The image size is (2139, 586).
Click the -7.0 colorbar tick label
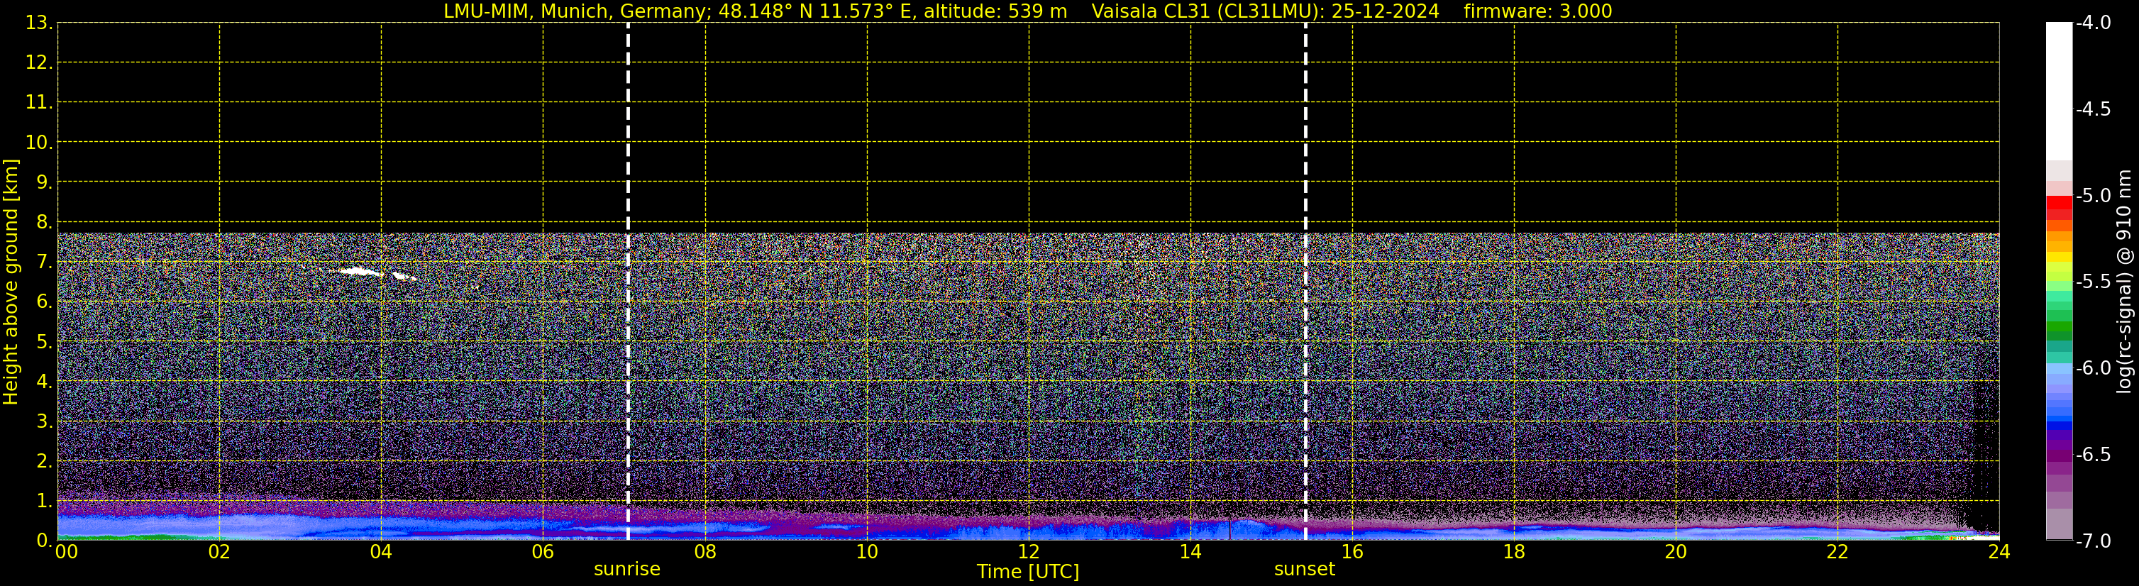click(2092, 541)
